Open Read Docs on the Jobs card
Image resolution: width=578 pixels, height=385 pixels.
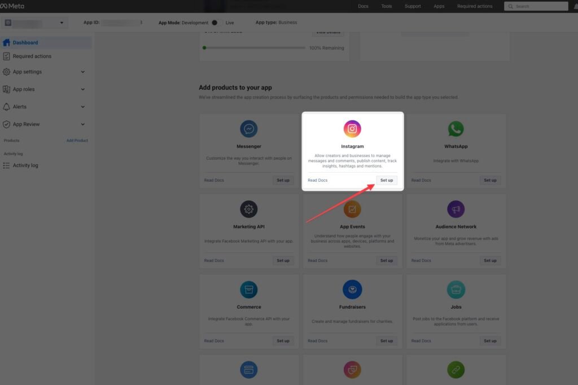tap(421, 341)
